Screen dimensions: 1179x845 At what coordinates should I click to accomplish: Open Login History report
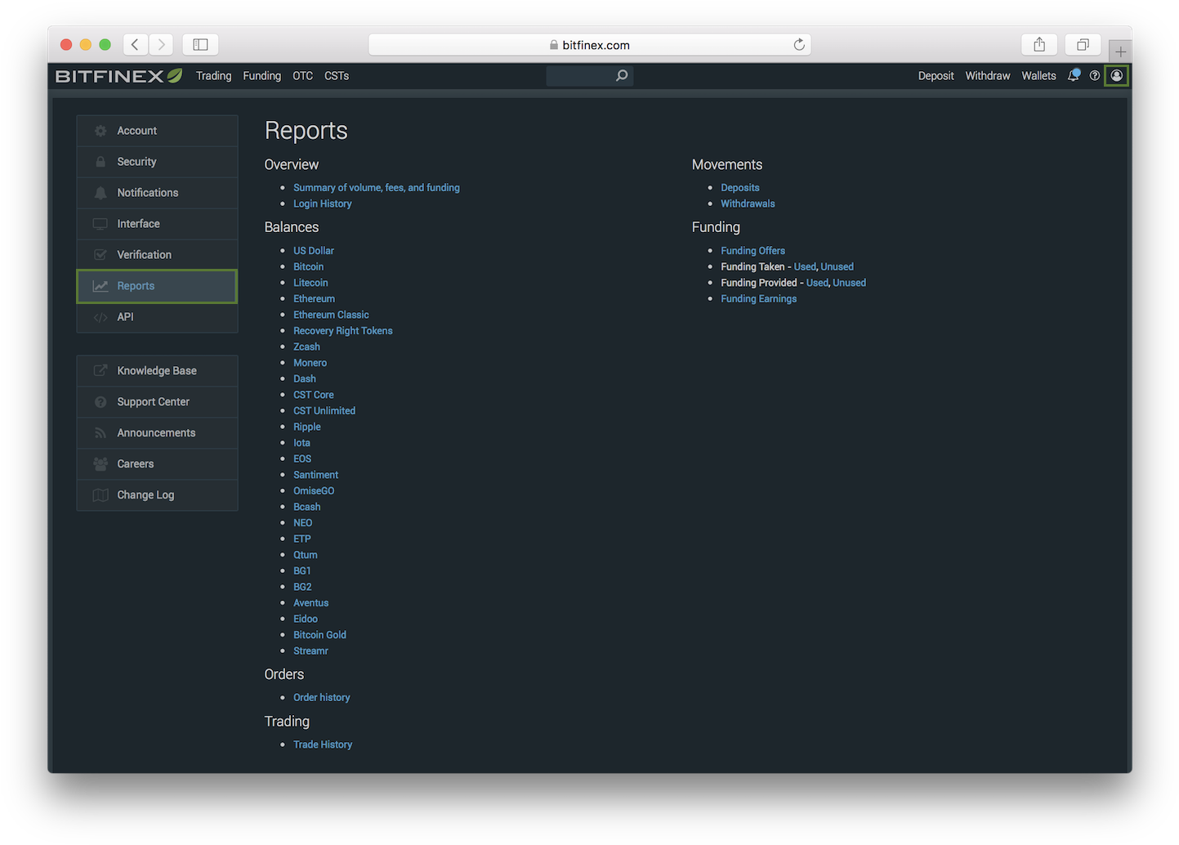[323, 203]
